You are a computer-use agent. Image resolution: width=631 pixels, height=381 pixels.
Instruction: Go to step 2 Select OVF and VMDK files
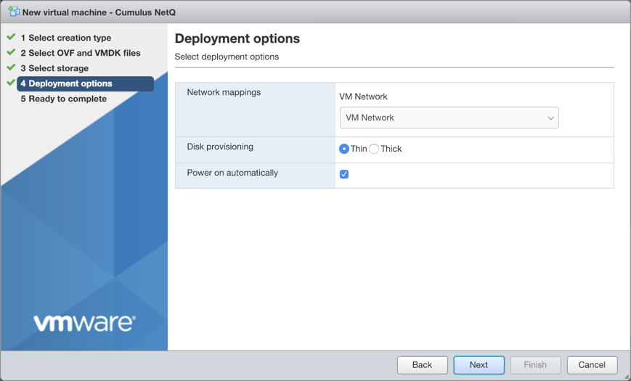(81, 53)
